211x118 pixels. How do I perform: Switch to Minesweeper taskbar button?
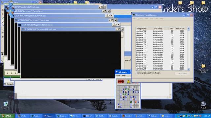point(49,116)
